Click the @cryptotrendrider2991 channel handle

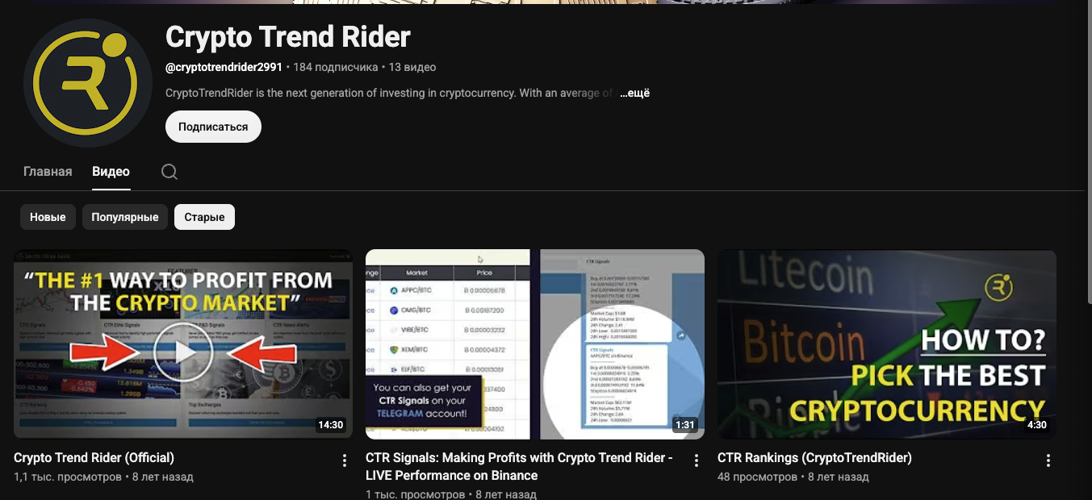[224, 67]
